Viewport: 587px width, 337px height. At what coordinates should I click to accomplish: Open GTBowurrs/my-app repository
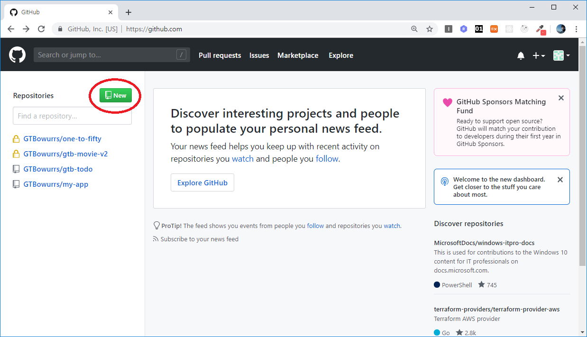[x=56, y=184]
